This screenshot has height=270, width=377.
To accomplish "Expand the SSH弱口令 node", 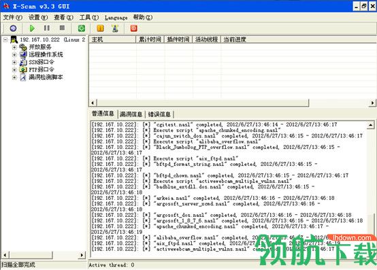I will point(14,62).
